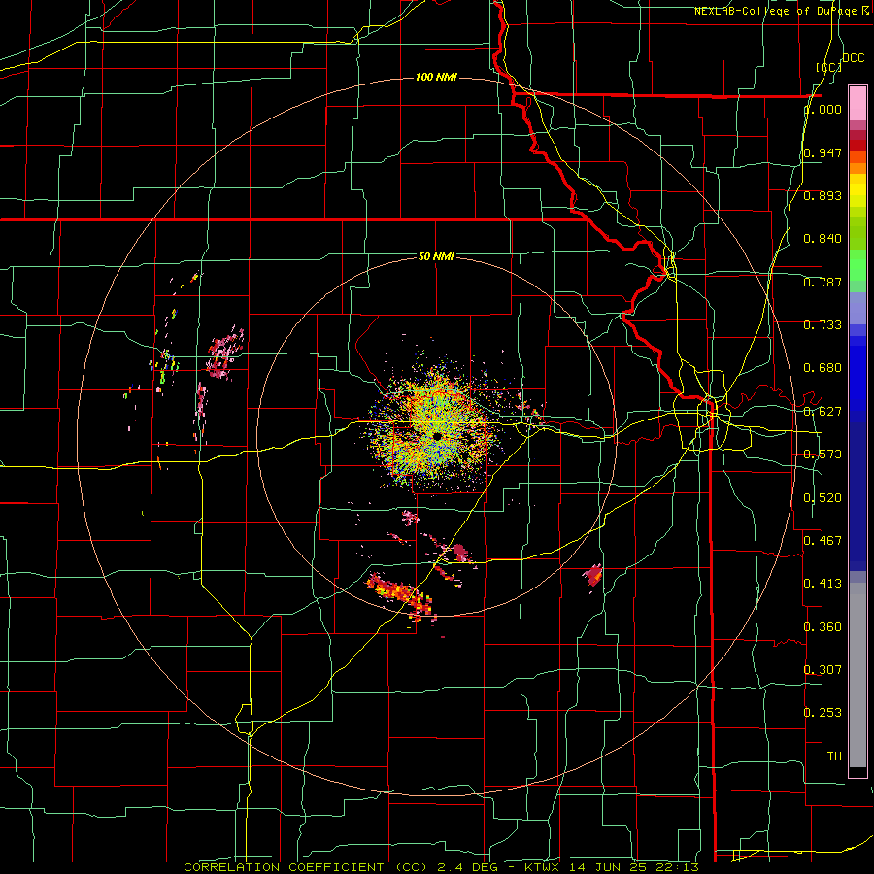Click the gray band of the color scale
The image size is (874, 874).
click(857, 675)
